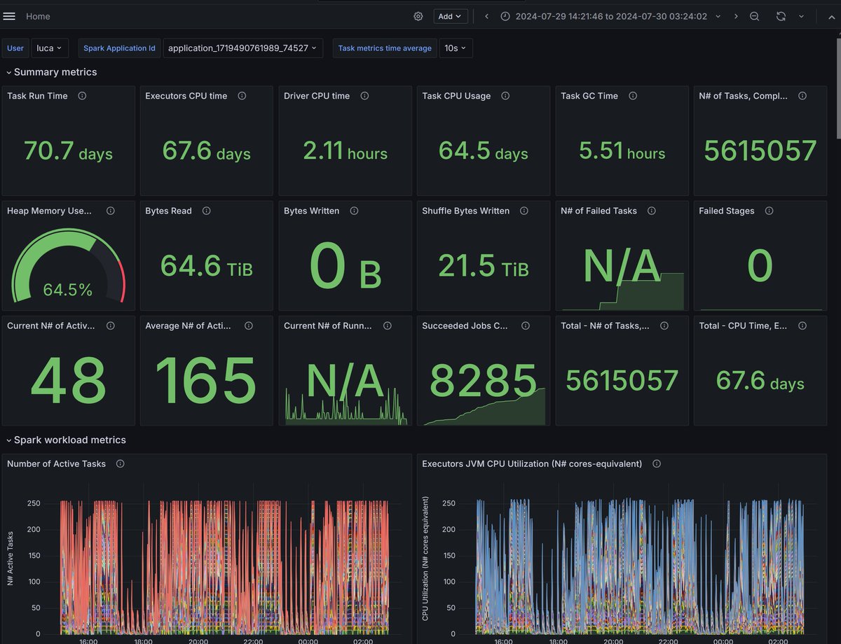Screen dimensions: 841x644
Task: Go to the Home breadcrumb
Action: point(38,16)
